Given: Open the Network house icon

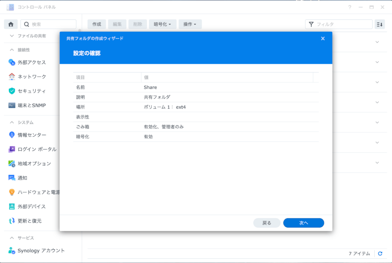Looking at the screenshot, I should tap(12, 76).
